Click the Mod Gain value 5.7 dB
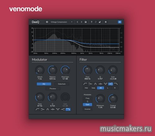The height and width of the screenshot is (136, 155). coord(65,79)
